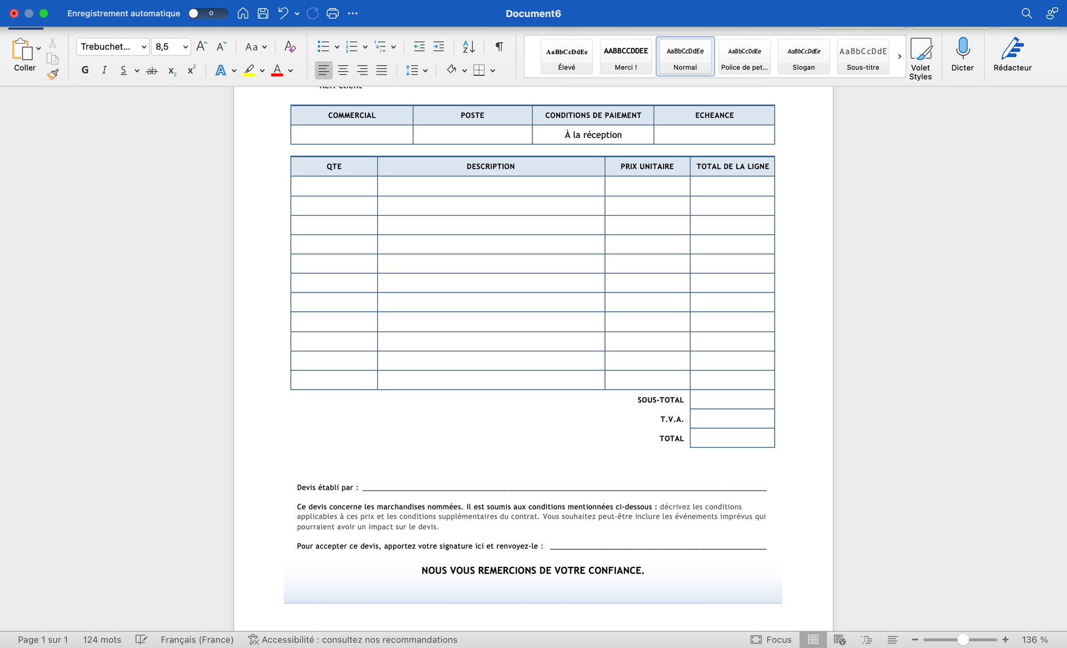Apply the Slogan style
Screen dimensions: 1067x648
tap(803, 56)
